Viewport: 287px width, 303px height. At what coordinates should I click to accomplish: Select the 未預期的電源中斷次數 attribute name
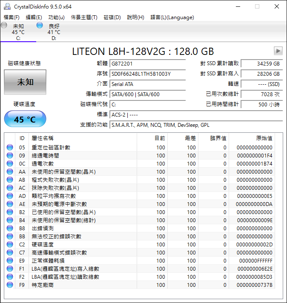tap(59, 204)
